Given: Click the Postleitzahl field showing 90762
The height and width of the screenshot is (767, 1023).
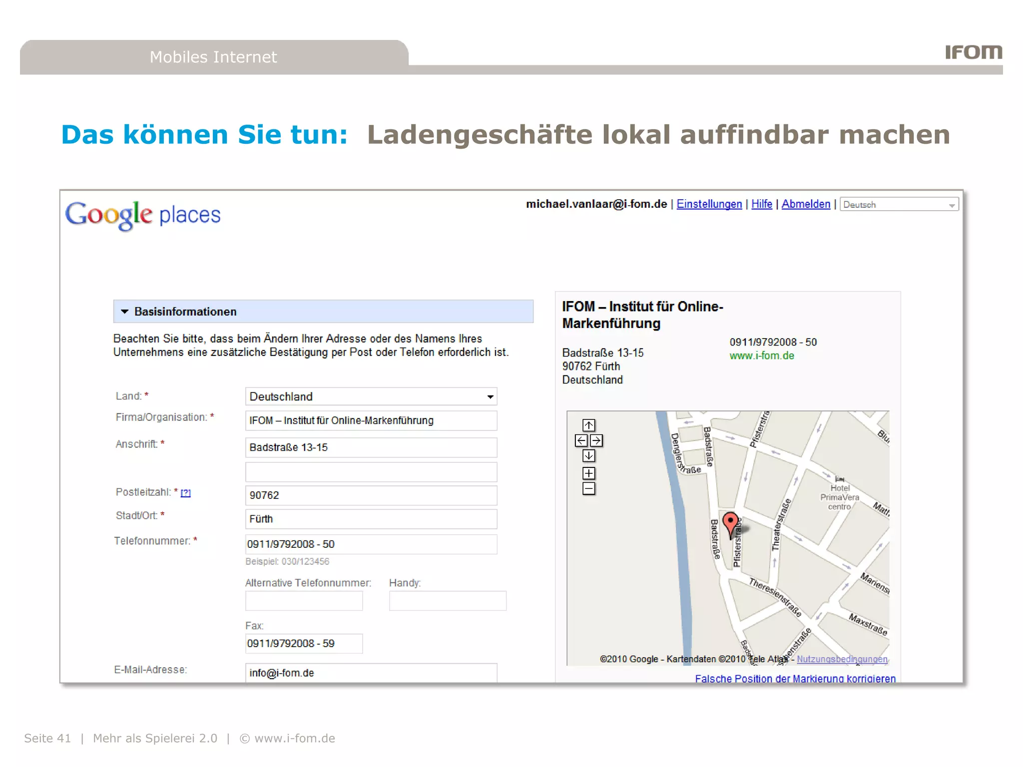Looking at the screenshot, I should pos(371,495).
